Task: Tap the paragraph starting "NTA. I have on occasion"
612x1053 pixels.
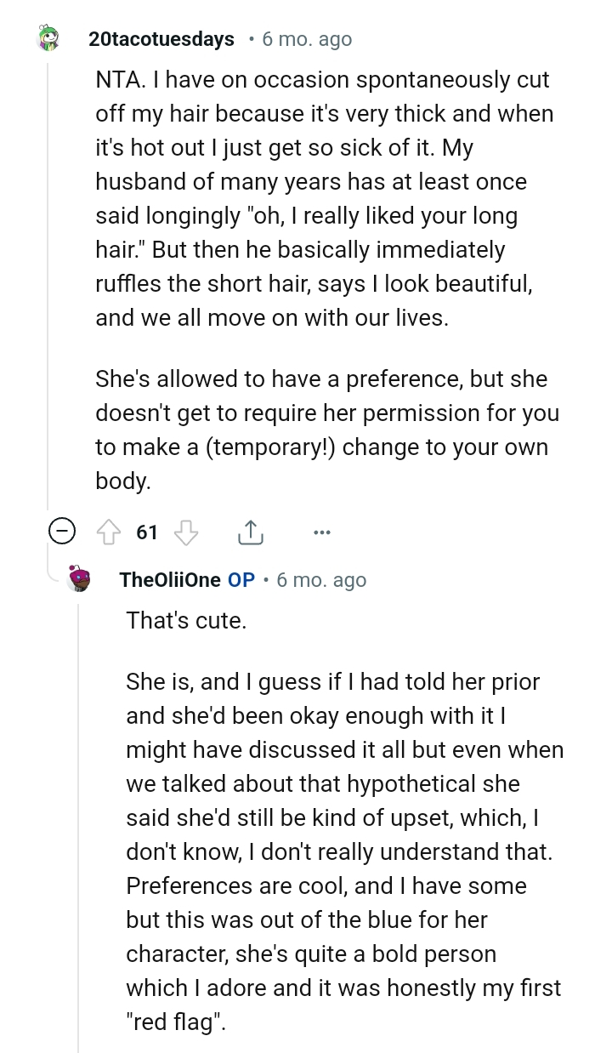Action: coord(323,198)
